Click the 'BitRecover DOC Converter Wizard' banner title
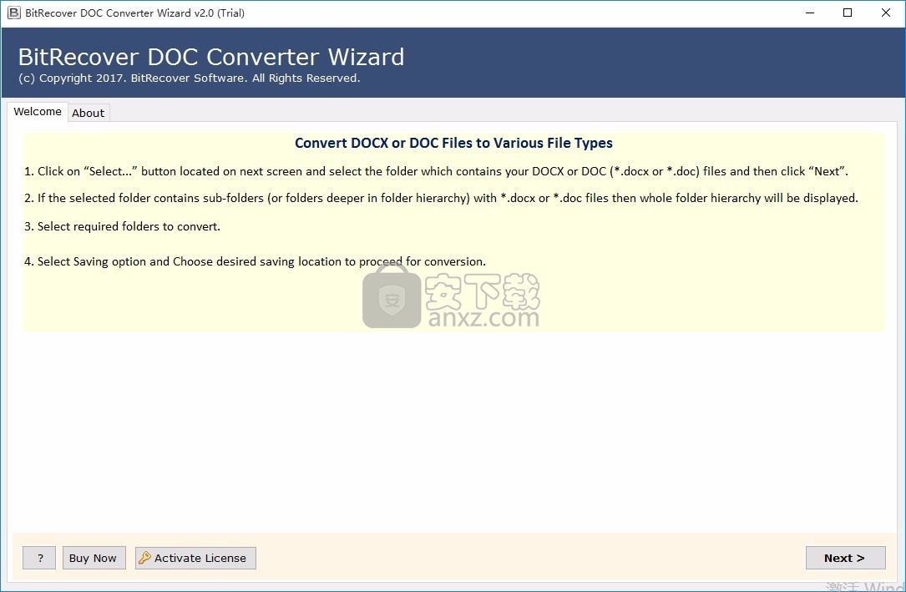Image resolution: width=906 pixels, height=592 pixels. click(211, 57)
